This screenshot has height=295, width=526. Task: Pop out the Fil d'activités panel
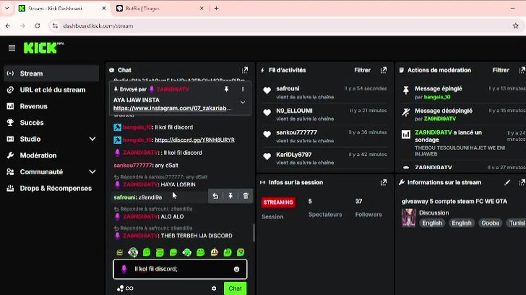[x=383, y=70]
